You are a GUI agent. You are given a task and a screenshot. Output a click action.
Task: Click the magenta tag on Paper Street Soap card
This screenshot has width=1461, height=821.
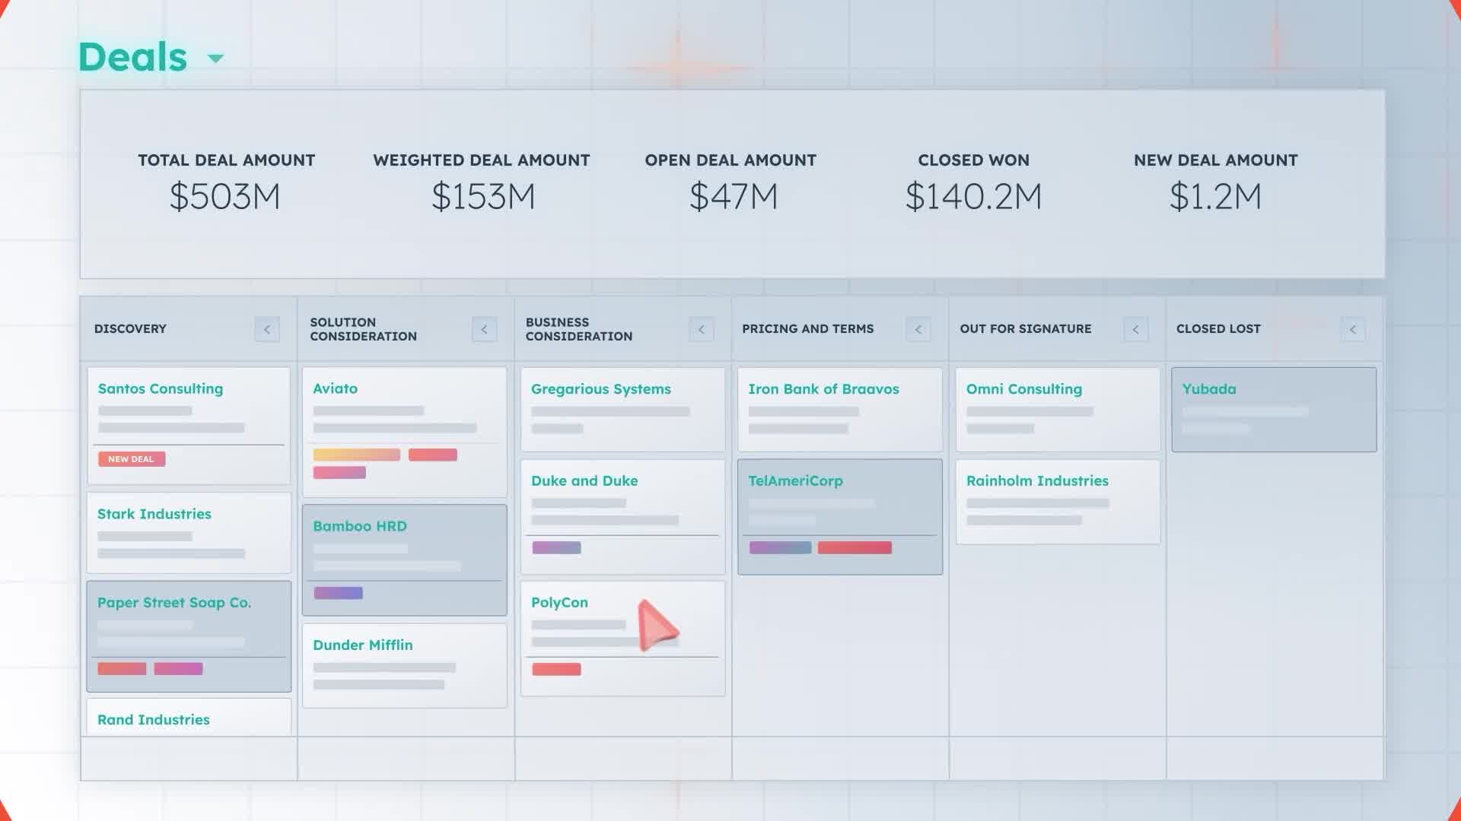click(x=179, y=669)
